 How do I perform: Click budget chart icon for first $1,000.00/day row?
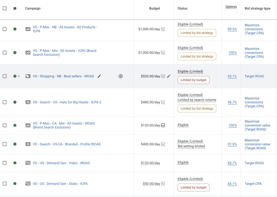163,29
